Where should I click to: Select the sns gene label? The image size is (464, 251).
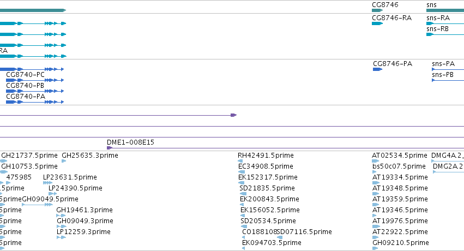(x=431, y=5)
